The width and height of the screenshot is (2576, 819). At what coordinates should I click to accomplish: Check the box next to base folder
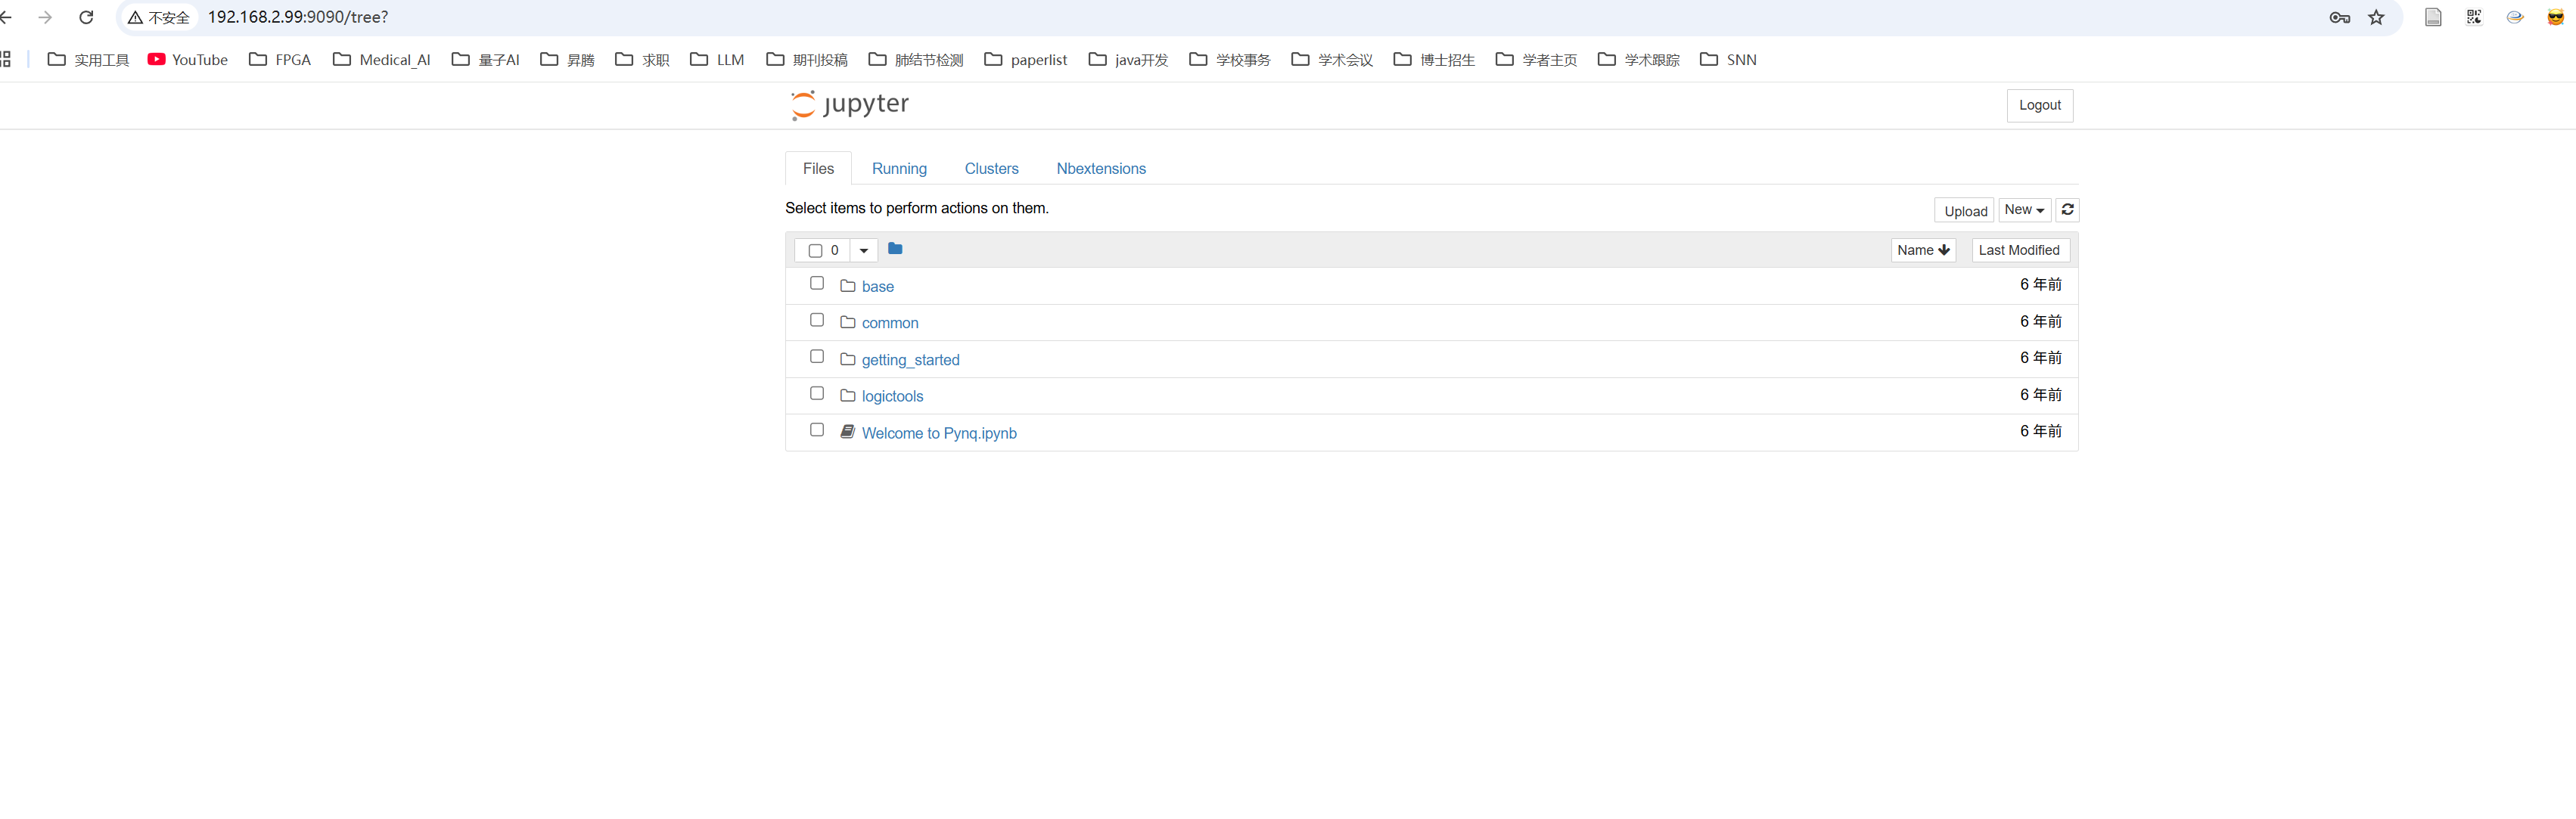click(x=817, y=284)
